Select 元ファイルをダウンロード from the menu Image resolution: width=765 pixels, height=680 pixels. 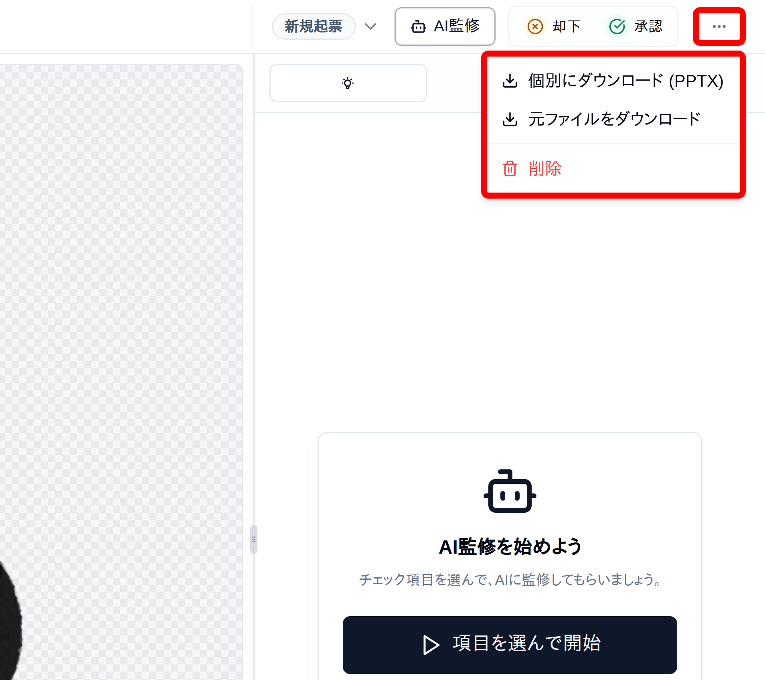[x=615, y=119]
